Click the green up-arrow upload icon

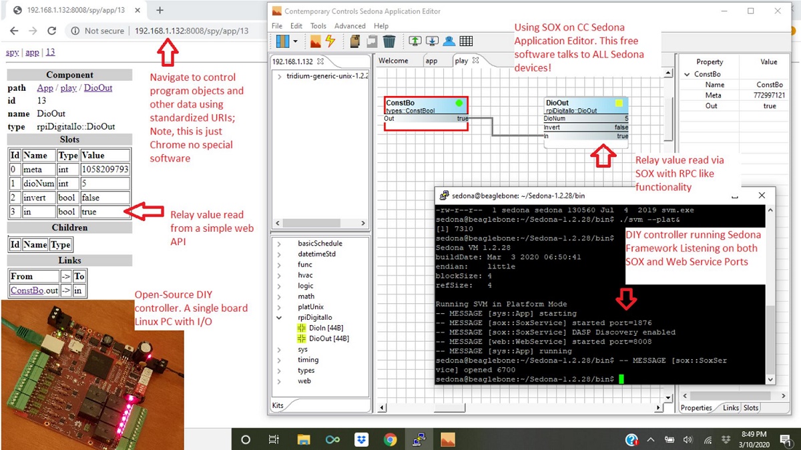click(x=415, y=41)
